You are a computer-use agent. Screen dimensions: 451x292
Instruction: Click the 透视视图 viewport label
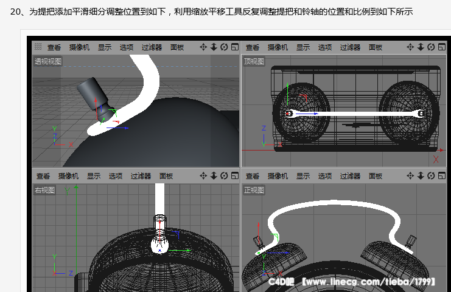[48, 61]
